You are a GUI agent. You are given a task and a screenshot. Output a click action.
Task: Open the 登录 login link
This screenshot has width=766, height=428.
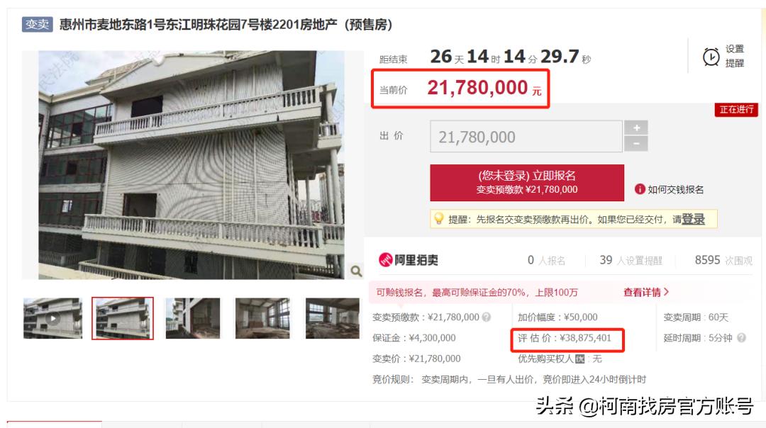[693, 219]
